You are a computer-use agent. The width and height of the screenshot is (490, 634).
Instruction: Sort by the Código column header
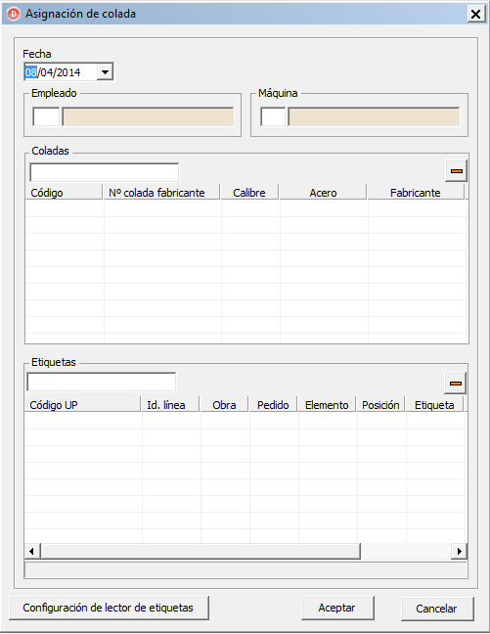click(x=64, y=193)
